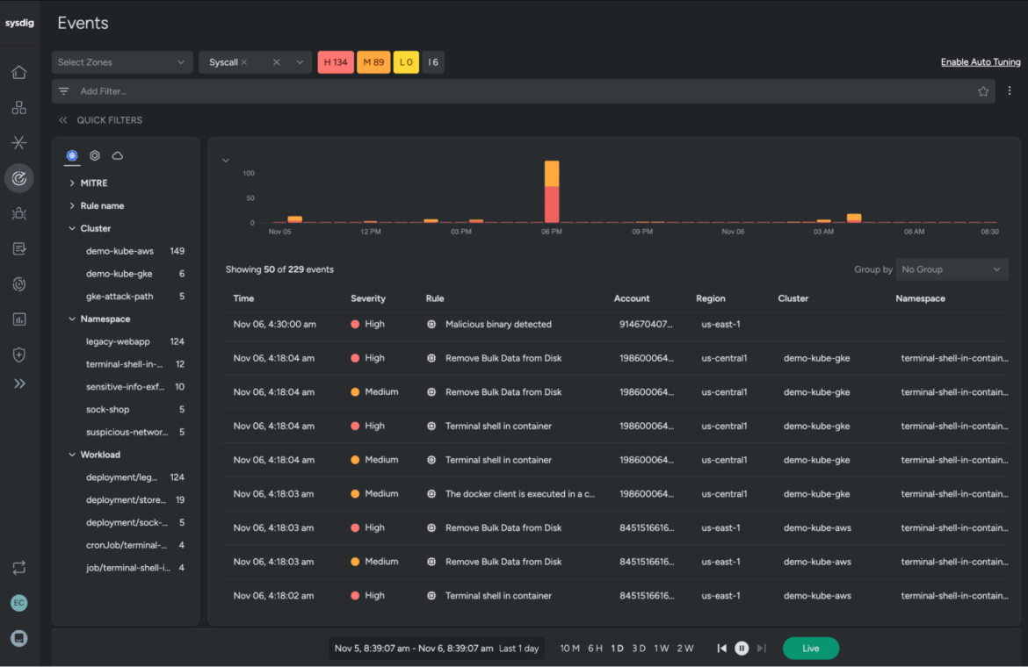Select the Kubernetes quick filter icon
This screenshot has width=1028, height=667.
pos(72,155)
